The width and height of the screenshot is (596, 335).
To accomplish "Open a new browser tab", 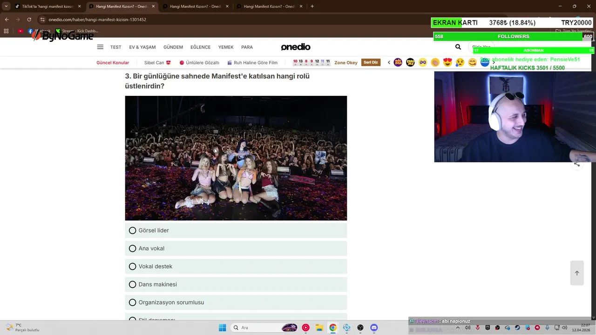I will pyautogui.click(x=312, y=7).
